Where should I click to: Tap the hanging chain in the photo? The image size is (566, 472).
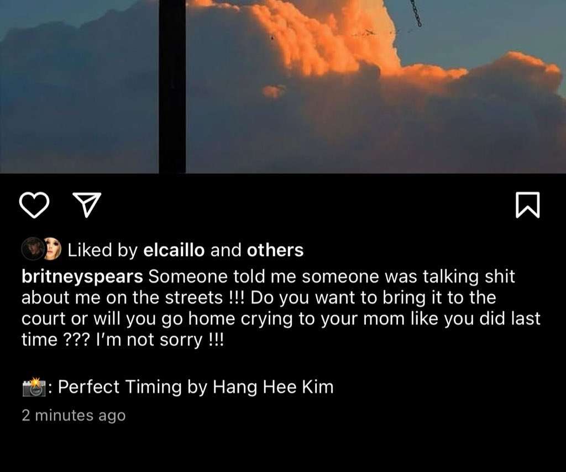416,13
